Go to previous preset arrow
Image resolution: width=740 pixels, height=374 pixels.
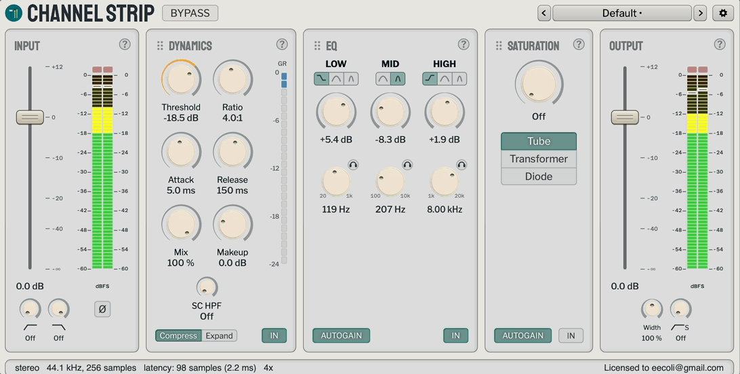point(543,13)
